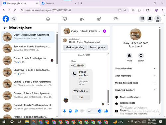Screen dimensions: 166x125
Task: Open Carmen apartment conversation
Action: pyautogui.click(x=28, y=95)
